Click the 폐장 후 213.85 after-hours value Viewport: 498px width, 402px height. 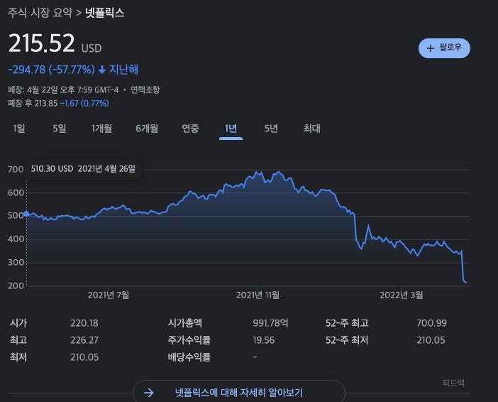tap(33, 104)
